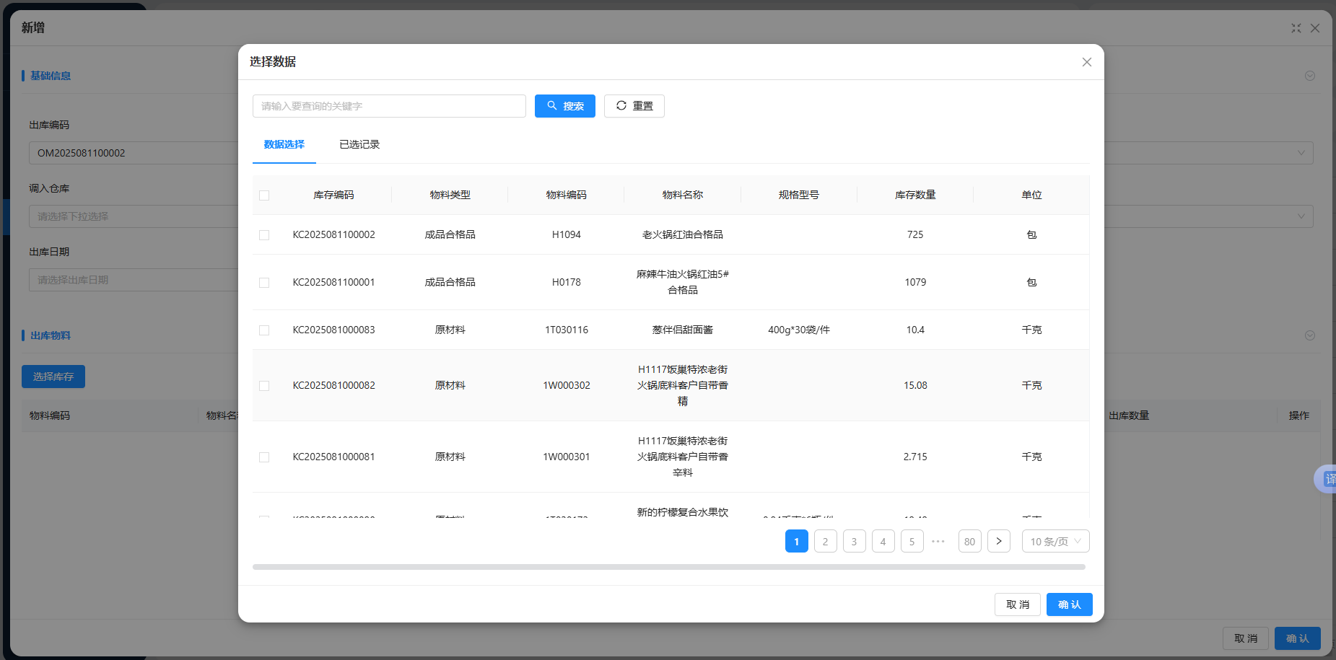The height and width of the screenshot is (660, 1336).
Task: Switch to the 已选记录 tab
Action: (359, 144)
